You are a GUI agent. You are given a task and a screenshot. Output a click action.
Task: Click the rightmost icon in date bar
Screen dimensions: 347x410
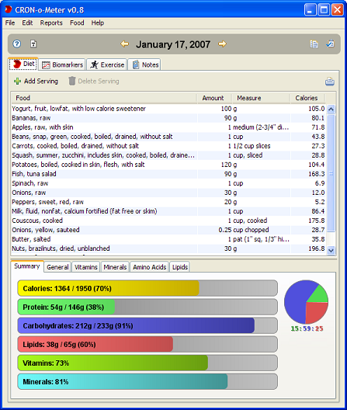tap(330, 43)
